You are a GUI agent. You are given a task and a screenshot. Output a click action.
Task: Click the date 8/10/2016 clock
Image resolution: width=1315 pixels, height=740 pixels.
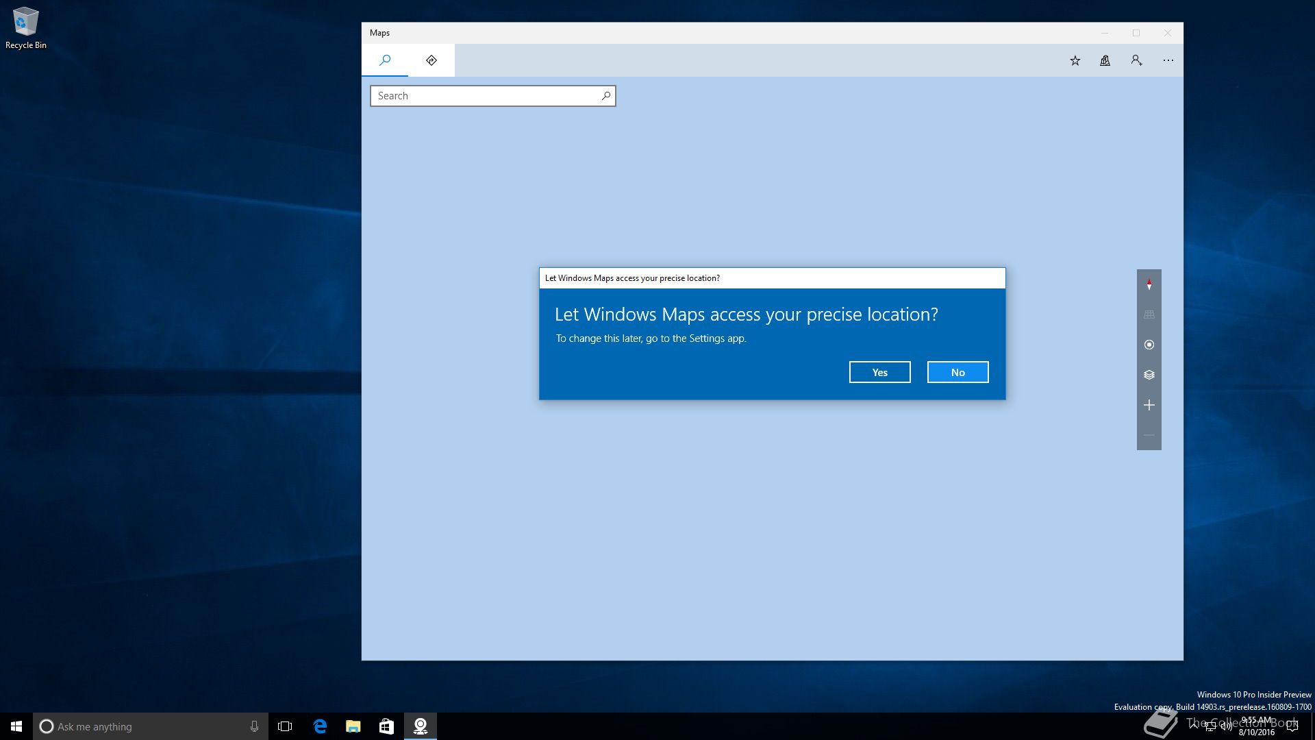pos(1256,732)
